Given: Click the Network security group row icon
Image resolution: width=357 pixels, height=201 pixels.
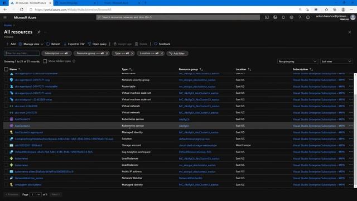Looking at the screenshot, I should [x=11, y=80].
